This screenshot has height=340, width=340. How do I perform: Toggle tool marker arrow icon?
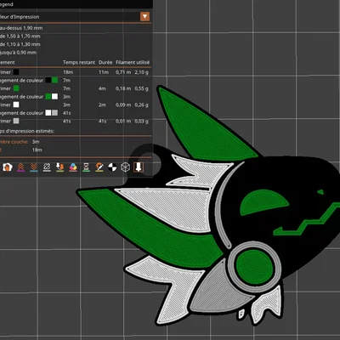click(x=139, y=167)
